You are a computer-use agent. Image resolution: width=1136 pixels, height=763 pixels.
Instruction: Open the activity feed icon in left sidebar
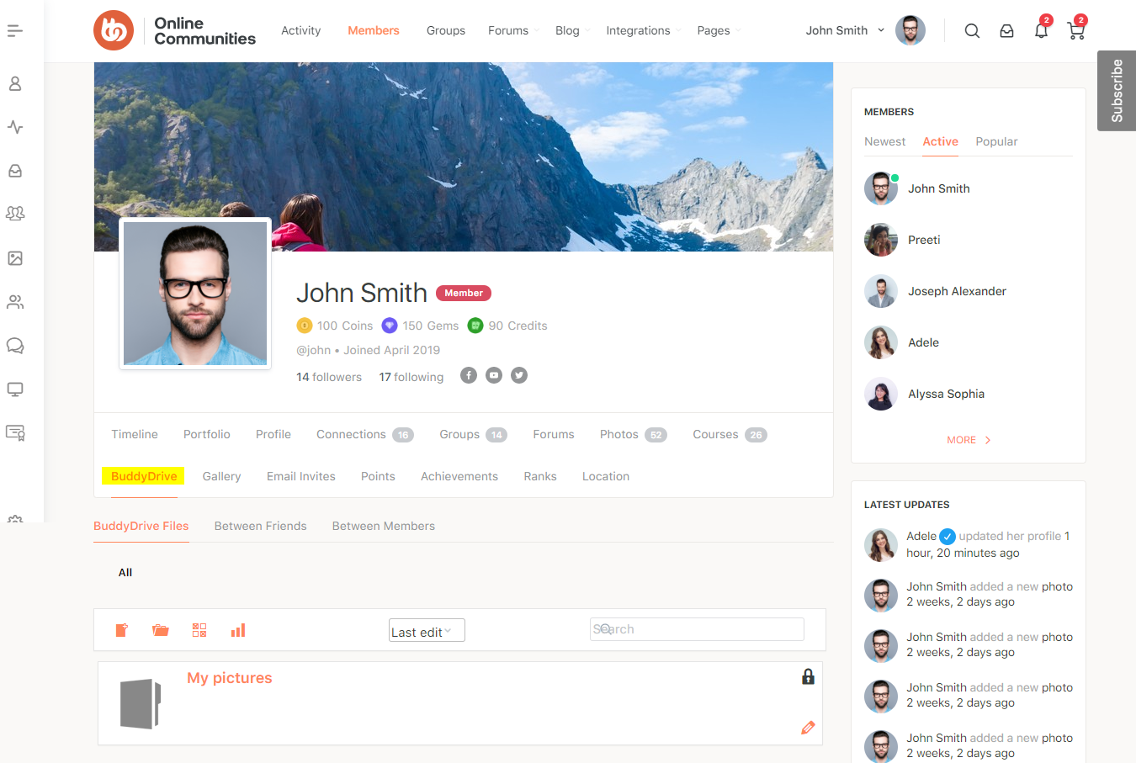coord(15,127)
